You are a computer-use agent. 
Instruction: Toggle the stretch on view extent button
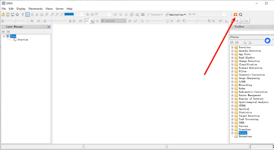click(x=87, y=21)
